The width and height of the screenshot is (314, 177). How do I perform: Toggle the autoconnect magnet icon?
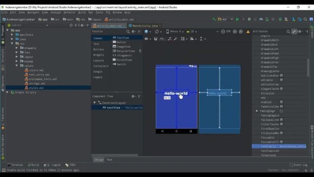(156, 39)
